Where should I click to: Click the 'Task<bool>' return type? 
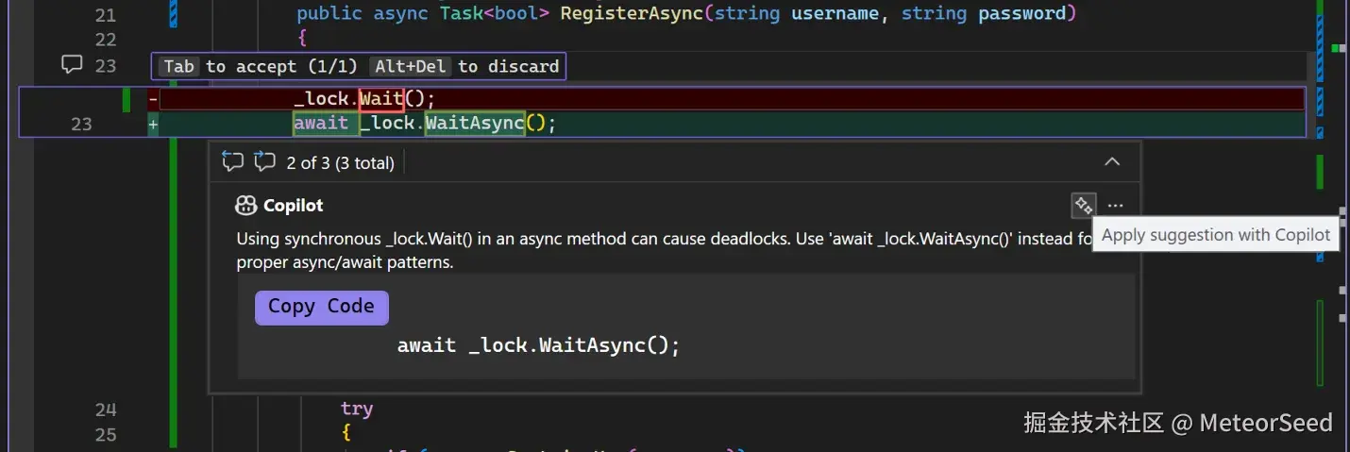pyautogui.click(x=495, y=14)
